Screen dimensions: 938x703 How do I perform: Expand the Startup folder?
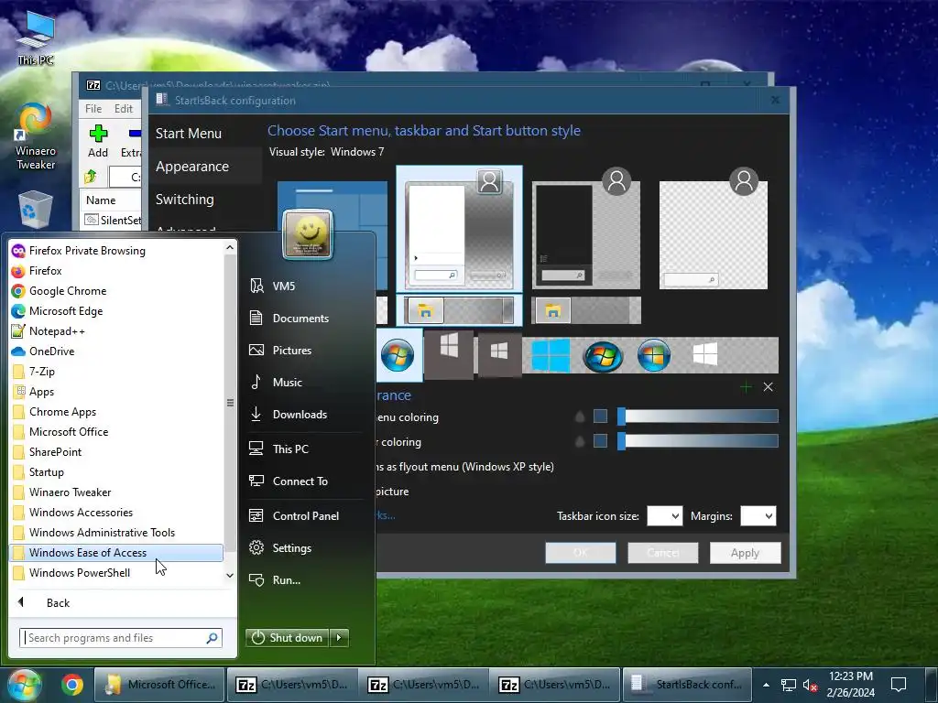[x=116, y=472]
